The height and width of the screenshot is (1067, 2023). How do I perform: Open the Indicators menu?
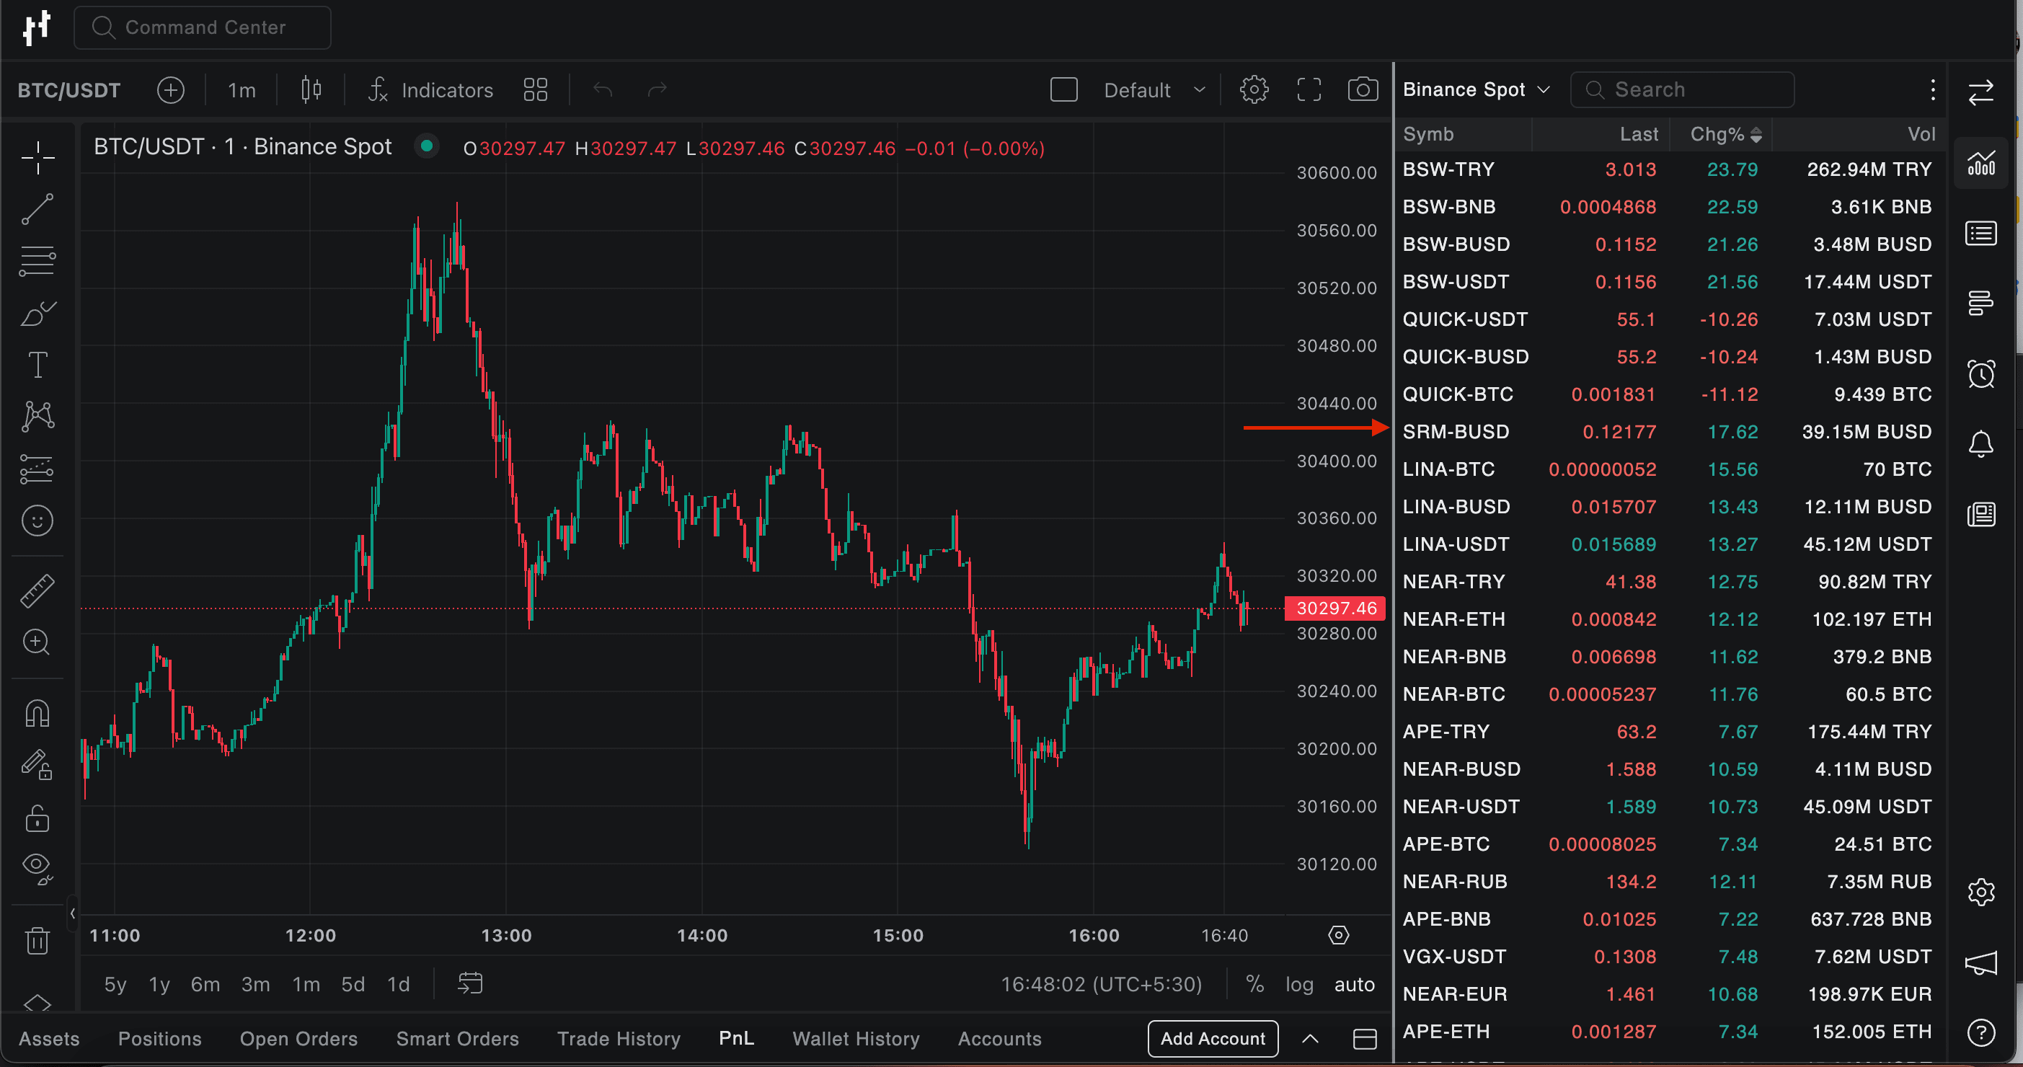pyautogui.click(x=430, y=90)
